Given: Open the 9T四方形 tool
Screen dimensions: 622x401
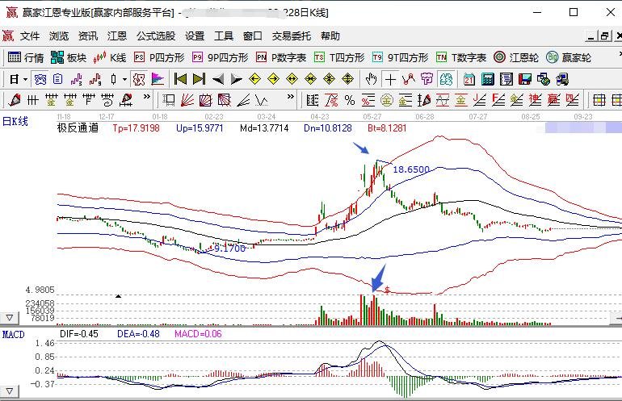Looking at the screenshot, I should [x=400, y=58].
